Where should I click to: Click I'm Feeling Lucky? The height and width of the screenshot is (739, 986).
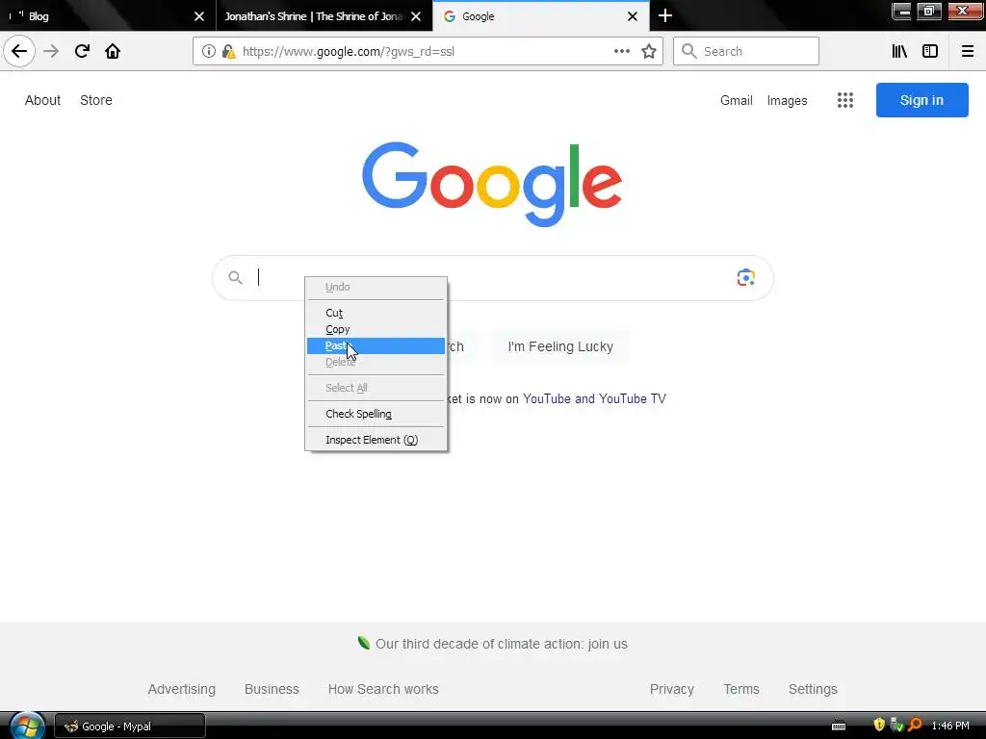pyautogui.click(x=560, y=346)
